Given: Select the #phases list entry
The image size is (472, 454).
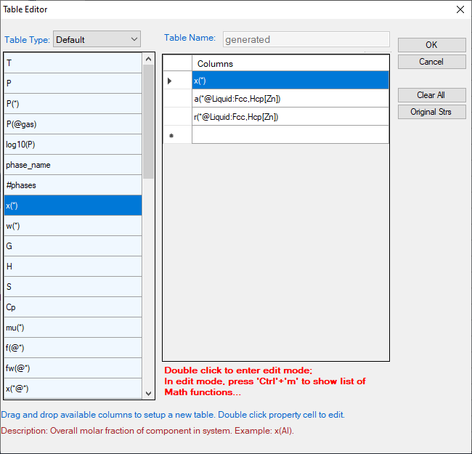Looking at the screenshot, I should pyautogui.click(x=73, y=185).
